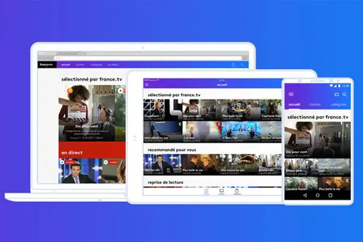
Task: Select en direct tab on laptop navbar
Action: click(113, 65)
